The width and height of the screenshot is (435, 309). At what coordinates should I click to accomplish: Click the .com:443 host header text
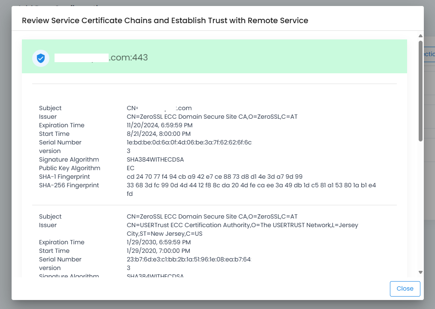click(128, 58)
